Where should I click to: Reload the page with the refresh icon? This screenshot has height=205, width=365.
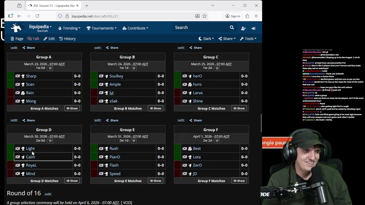[37, 16]
